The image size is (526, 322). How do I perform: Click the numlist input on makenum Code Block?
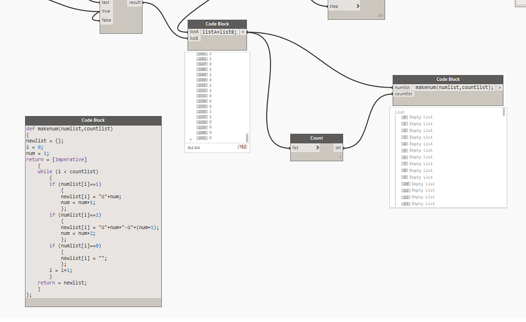[402, 87]
